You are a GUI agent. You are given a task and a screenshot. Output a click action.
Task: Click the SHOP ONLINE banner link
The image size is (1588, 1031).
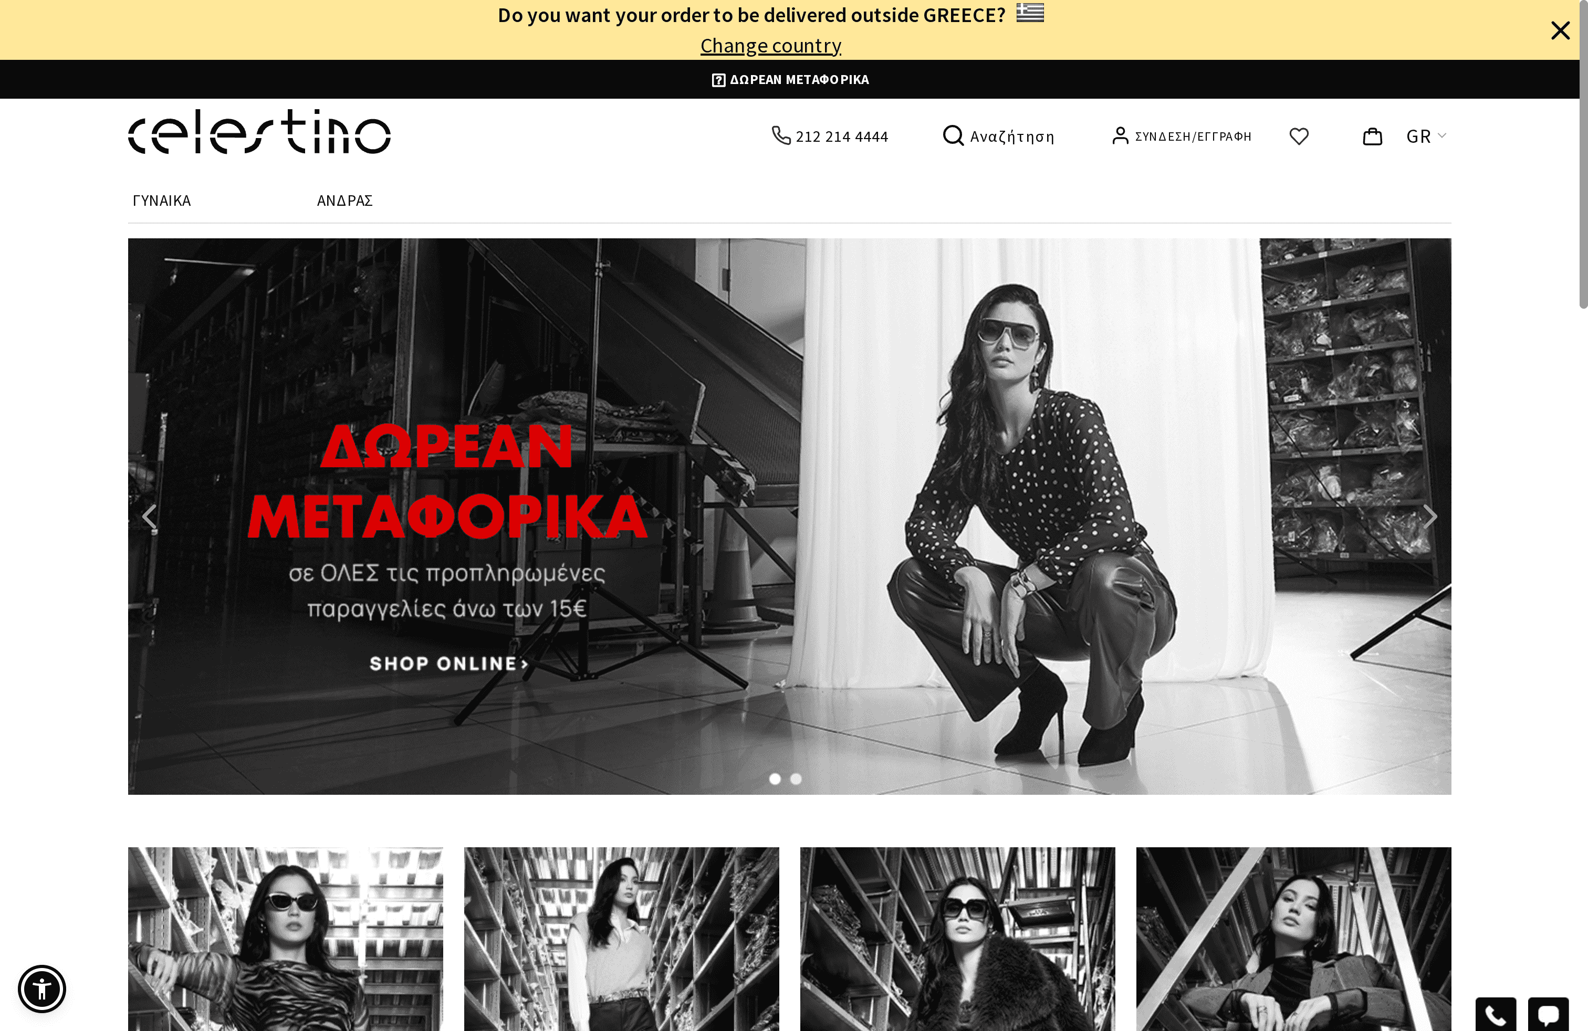click(x=450, y=663)
